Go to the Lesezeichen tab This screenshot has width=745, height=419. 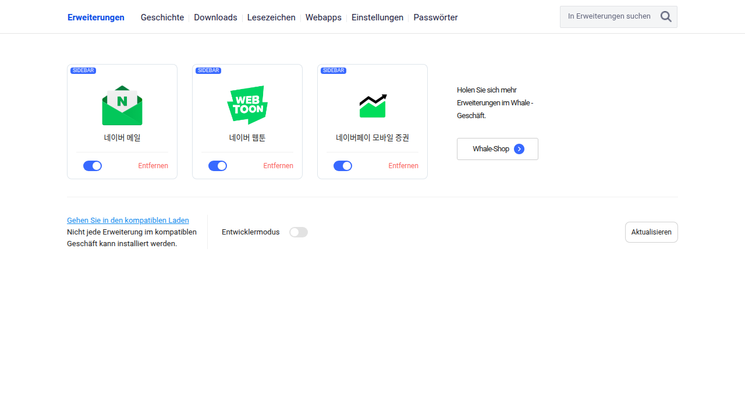pos(271,17)
